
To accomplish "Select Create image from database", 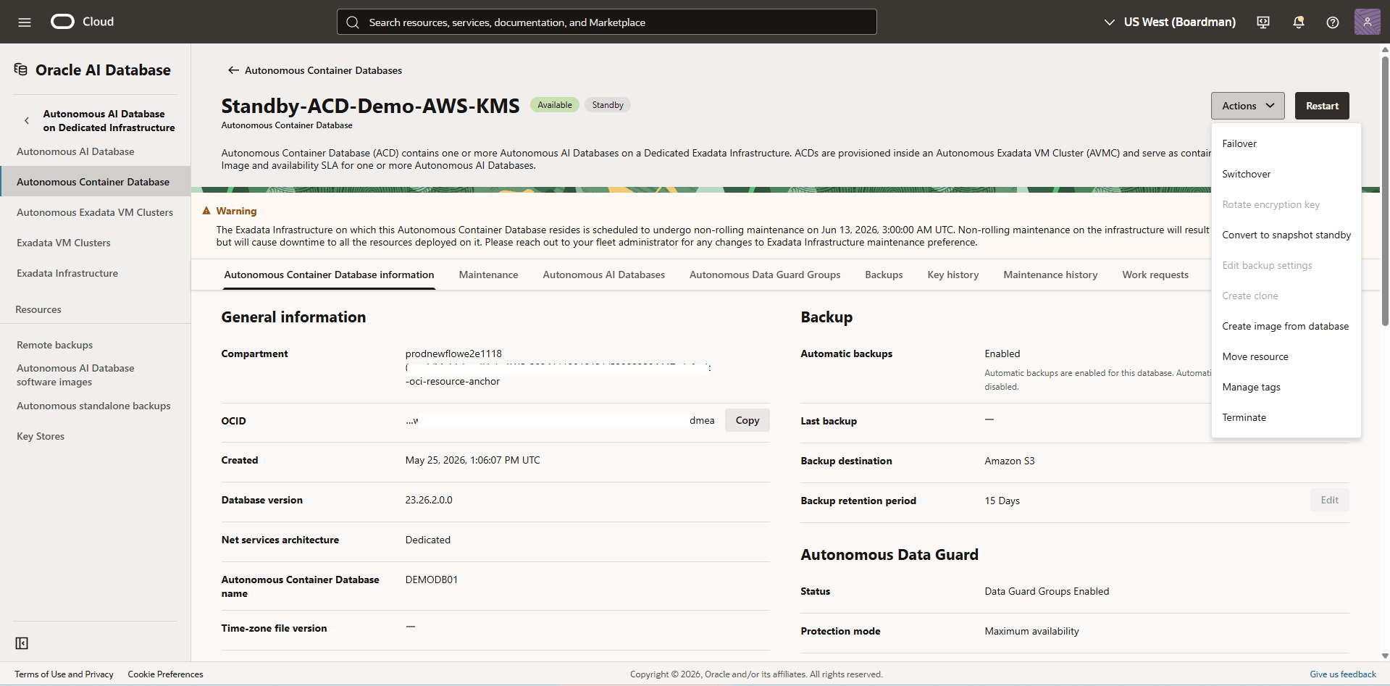I will tap(1286, 326).
